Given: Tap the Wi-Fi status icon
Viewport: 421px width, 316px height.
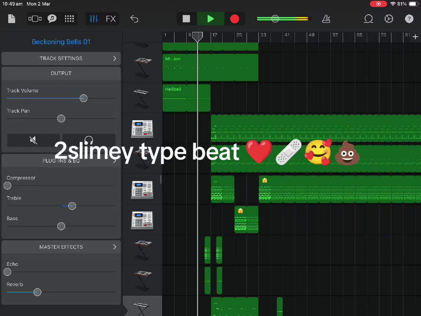Looking at the screenshot, I should pyautogui.click(x=393, y=4).
